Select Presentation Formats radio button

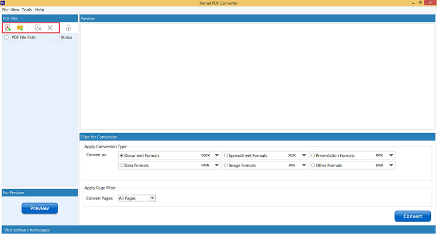pyautogui.click(x=313, y=155)
